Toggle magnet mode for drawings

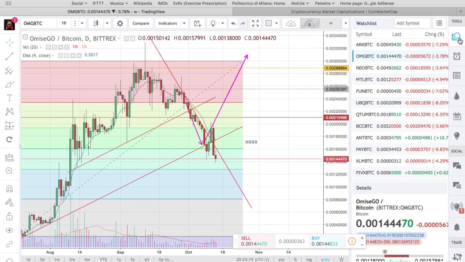[9, 189]
